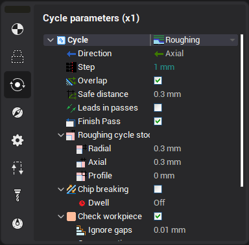
Task: Click the Check workpiece icon
Action: [71, 217]
